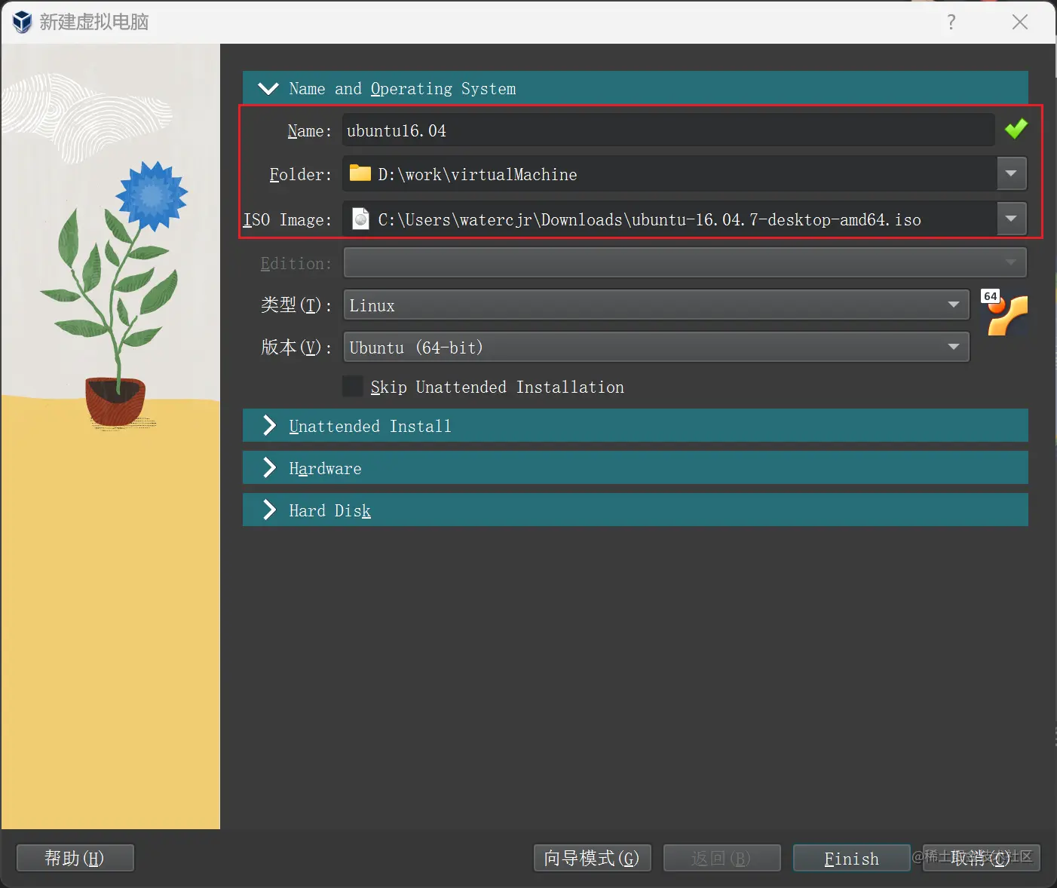Click the '类型(T):' label
The height and width of the screenshot is (888, 1057).
[x=296, y=305]
